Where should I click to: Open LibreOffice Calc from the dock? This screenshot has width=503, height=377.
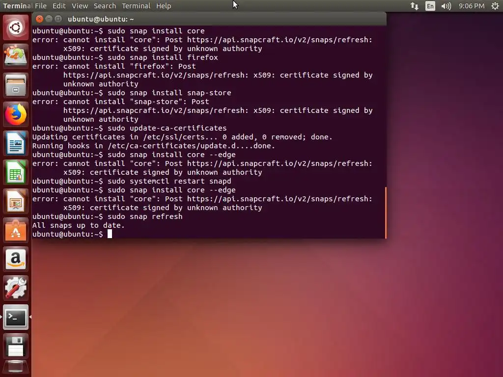[15, 172]
